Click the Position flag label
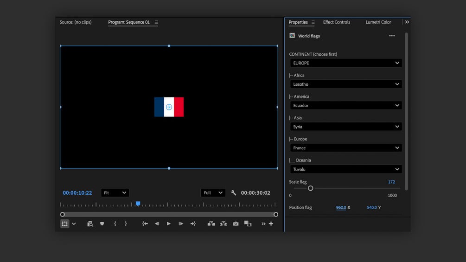Viewport: 466px width, 262px height. coord(300,207)
